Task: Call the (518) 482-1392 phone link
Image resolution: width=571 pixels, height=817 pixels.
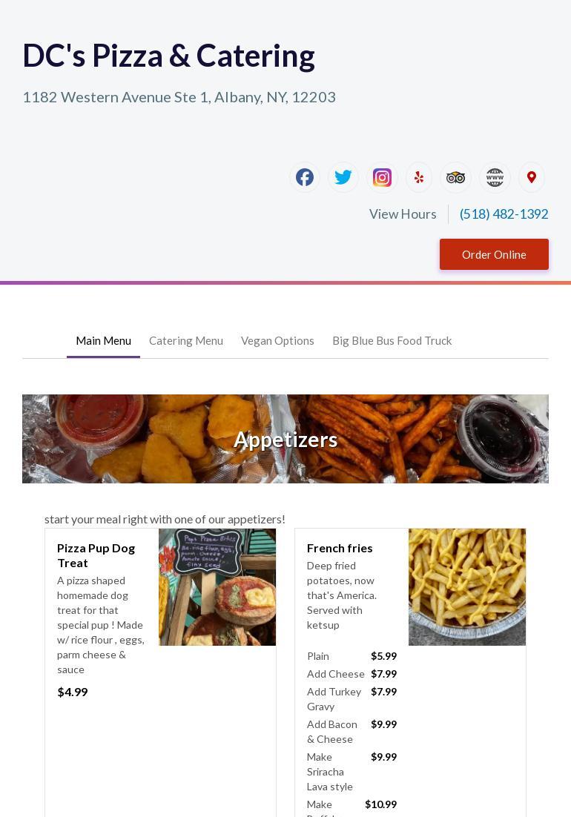Action: point(504,214)
